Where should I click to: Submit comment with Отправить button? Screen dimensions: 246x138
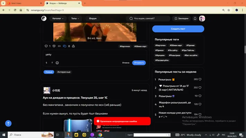[139, 63]
